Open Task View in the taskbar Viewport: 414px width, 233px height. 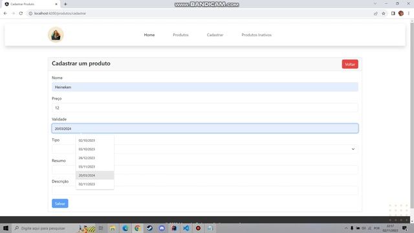(x=101, y=228)
